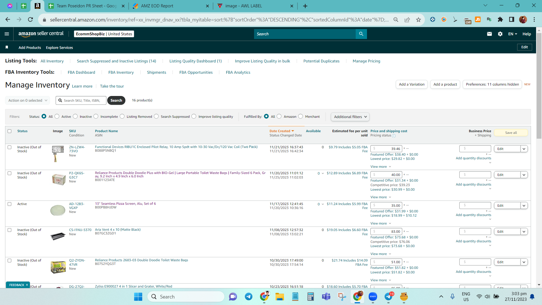
Task: Select the Listing Removed radio button
Action: 122,116
